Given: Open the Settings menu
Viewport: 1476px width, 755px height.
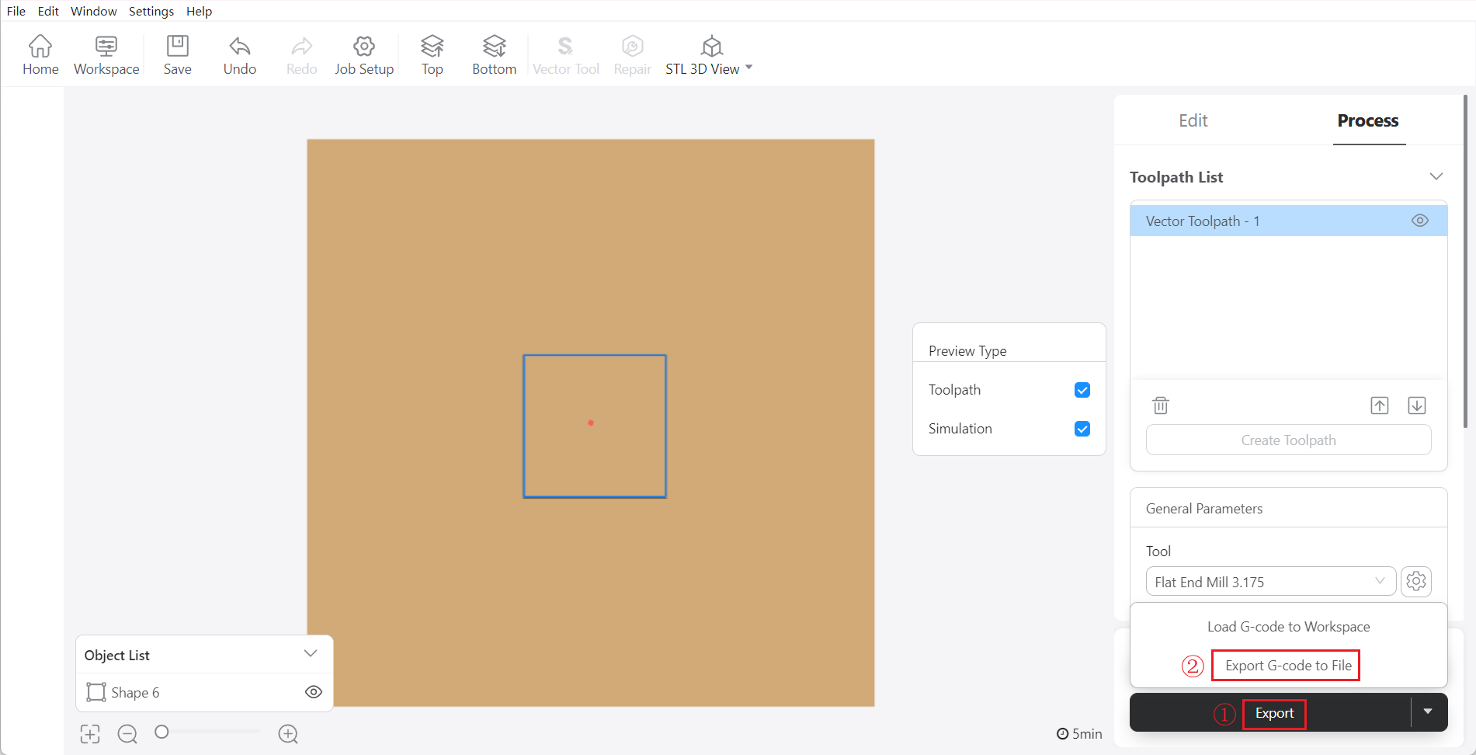Looking at the screenshot, I should coord(151,11).
